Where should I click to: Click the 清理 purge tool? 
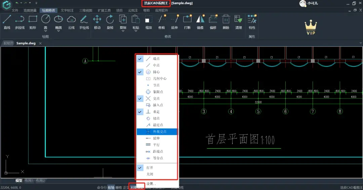coord(238,22)
